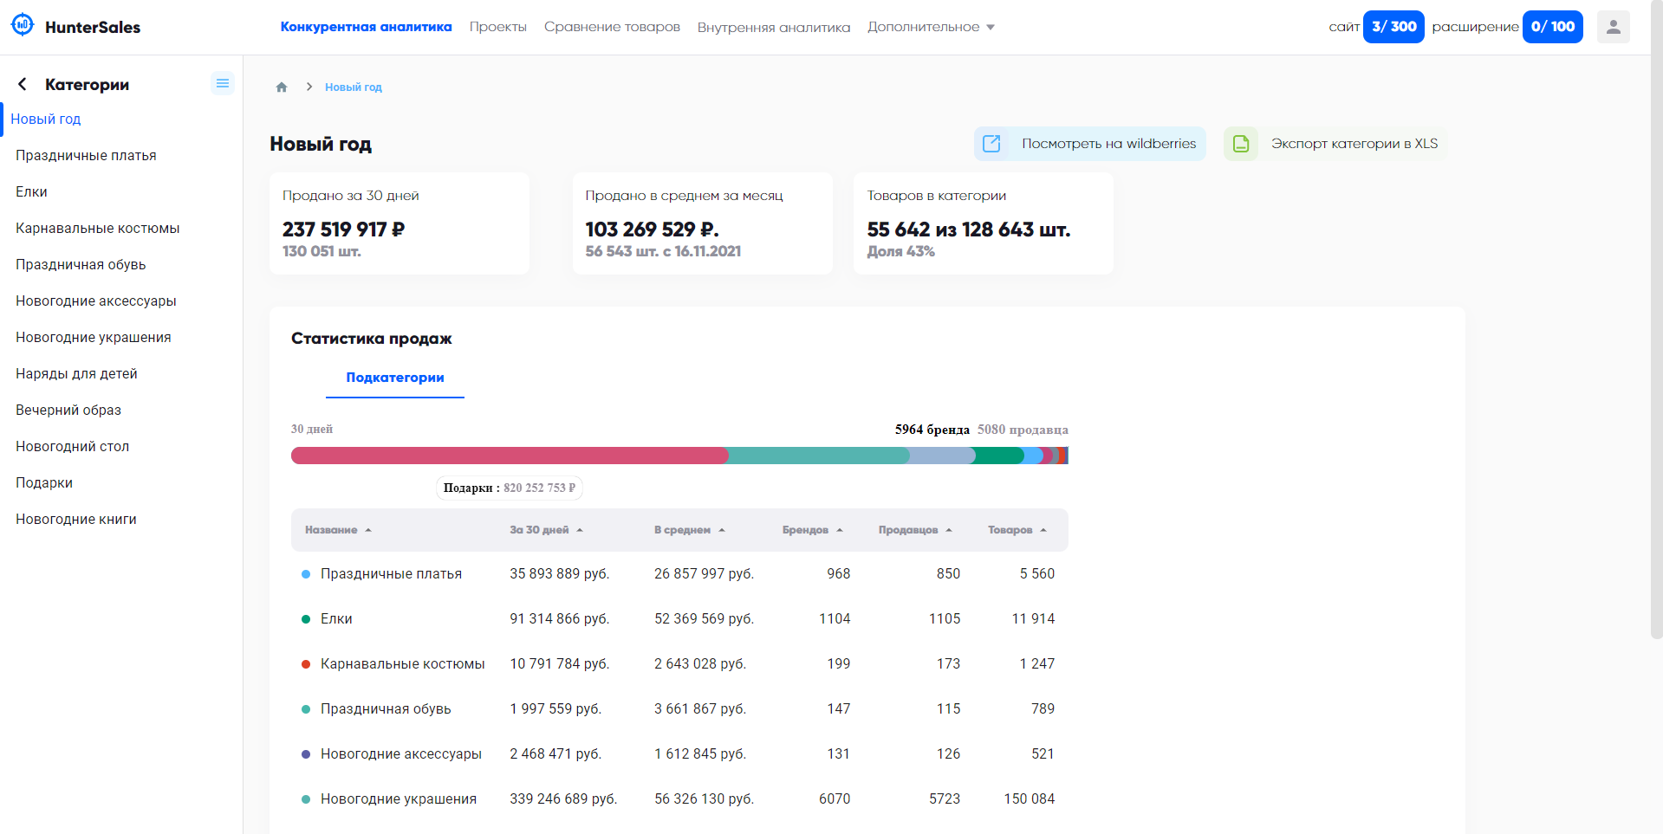
Task: Click Экспорт категории в XLS button
Action: [1335, 144]
